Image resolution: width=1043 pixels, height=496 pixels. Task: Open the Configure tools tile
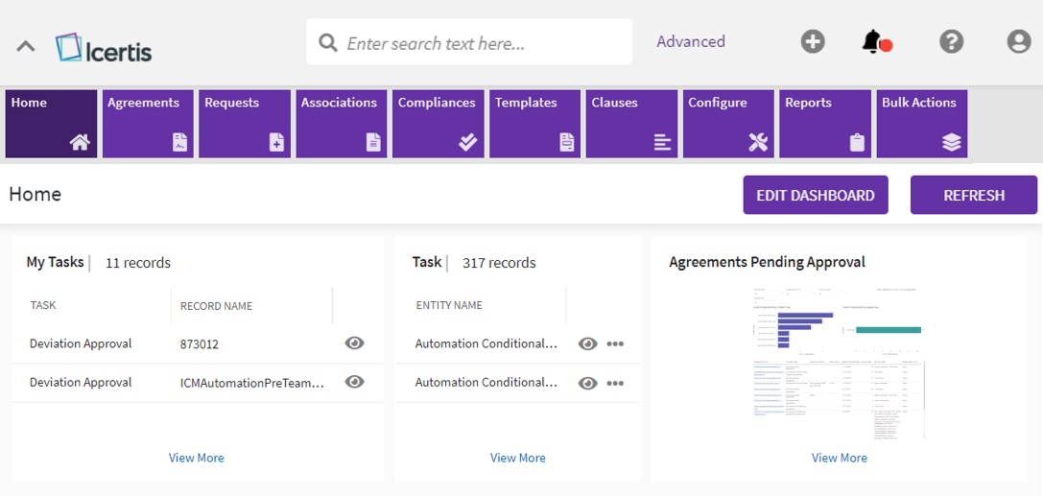tap(728, 124)
